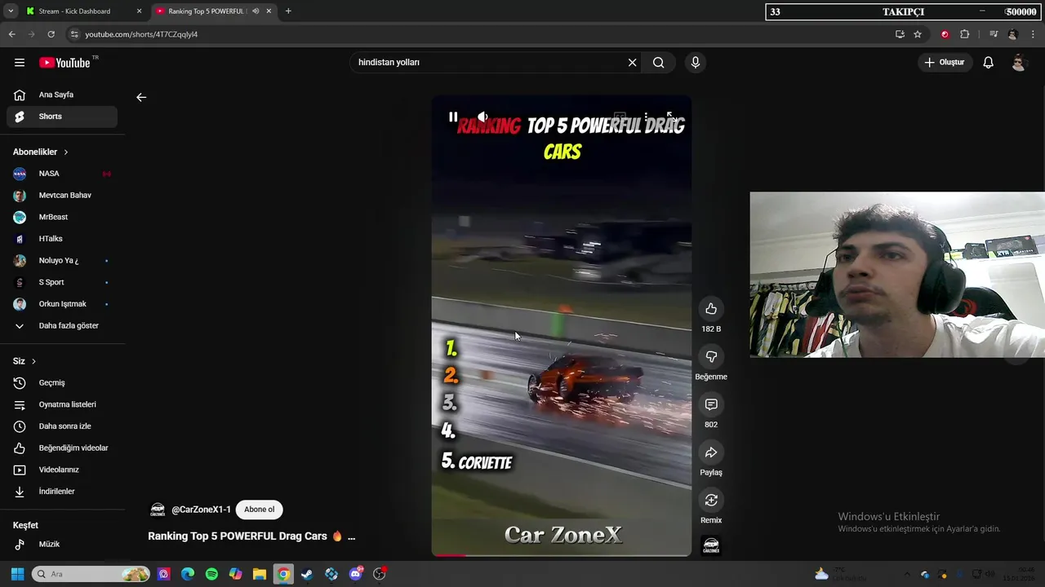This screenshot has width=1045, height=587.
Task: Open MrBeast subscription channel
Action: coord(62,217)
